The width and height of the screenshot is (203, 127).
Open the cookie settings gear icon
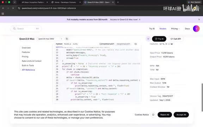153,115
